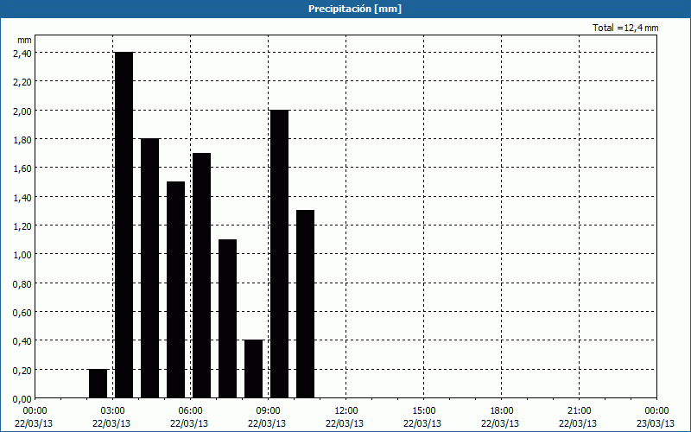The height and width of the screenshot is (432, 691).
Task: Click the mm unit label above the axis
Action: (24, 40)
